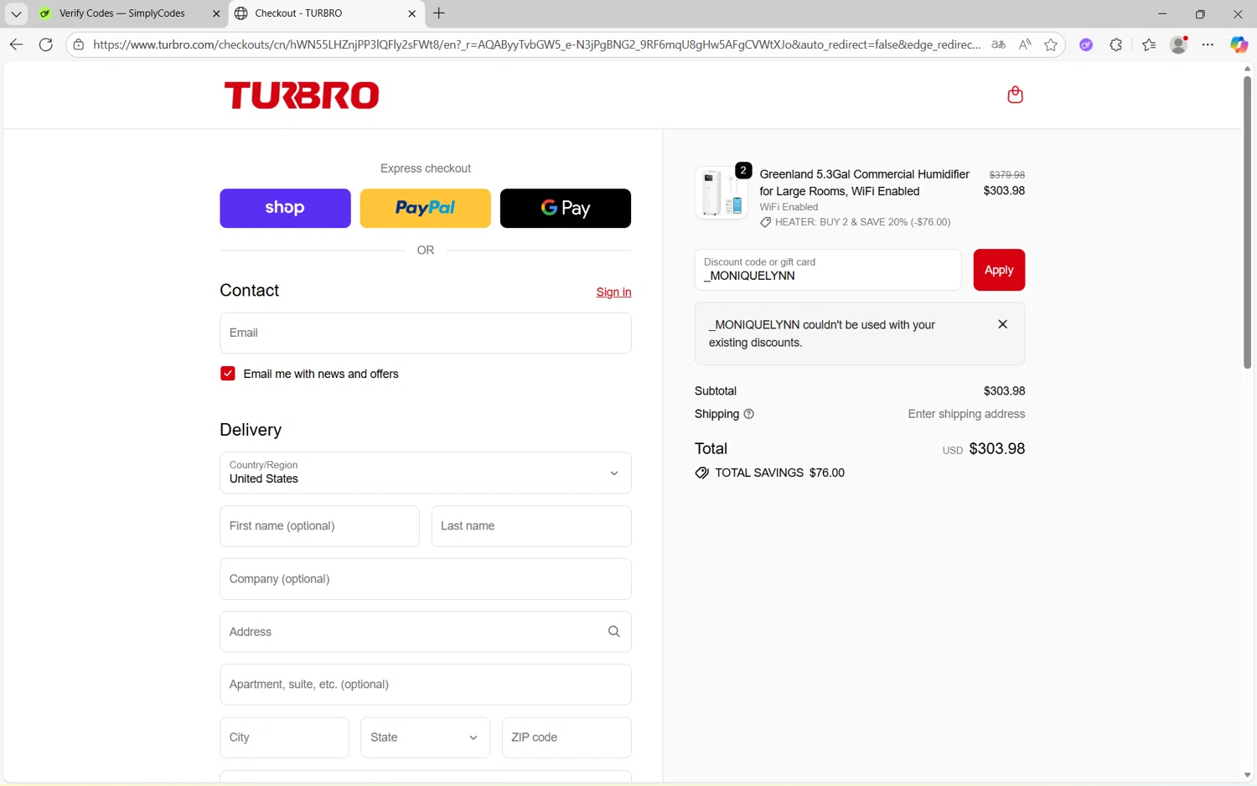Close the Verify Codes SimplyCodes tab
The image size is (1257, 786).
coord(216,13)
